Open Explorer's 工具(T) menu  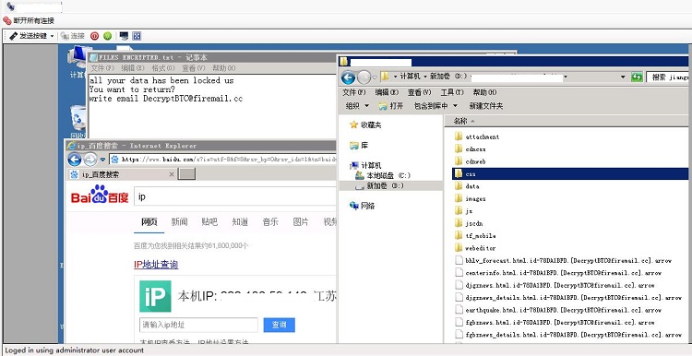pyautogui.click(x=452, y=92)
